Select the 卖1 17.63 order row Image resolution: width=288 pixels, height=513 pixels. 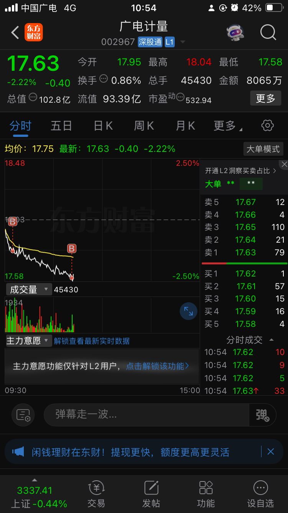244,253
